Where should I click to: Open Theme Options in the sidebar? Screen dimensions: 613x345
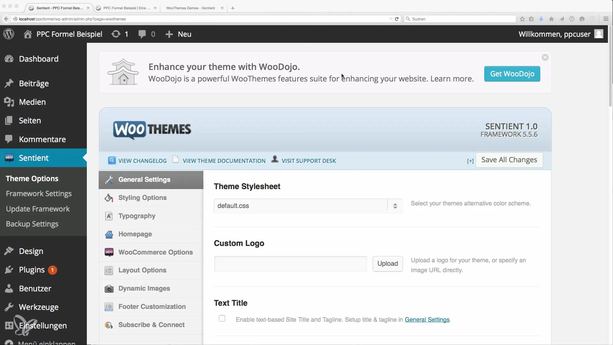pyautogui.click(x=32, y=179)
